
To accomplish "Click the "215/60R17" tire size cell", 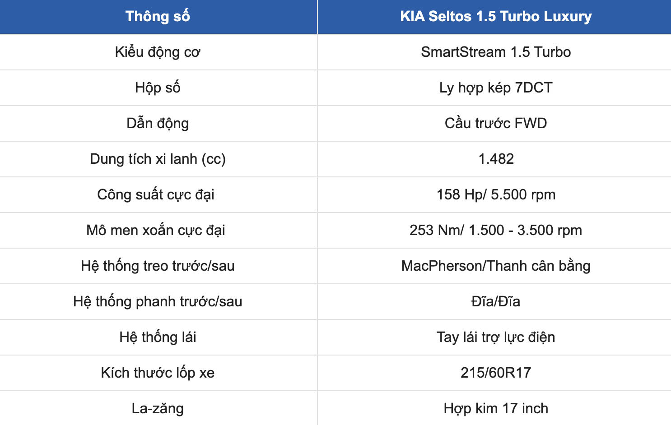I will (495, 373).
